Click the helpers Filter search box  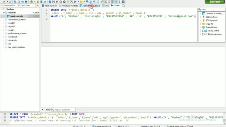(212, 10)
